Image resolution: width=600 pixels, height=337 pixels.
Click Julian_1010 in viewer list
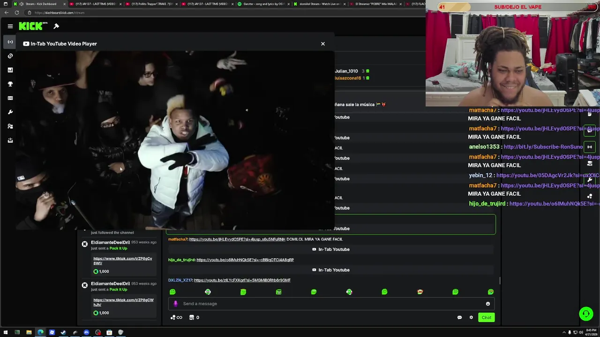pos(346,71)
